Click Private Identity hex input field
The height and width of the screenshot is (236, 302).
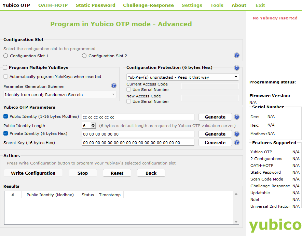(138, 134)
